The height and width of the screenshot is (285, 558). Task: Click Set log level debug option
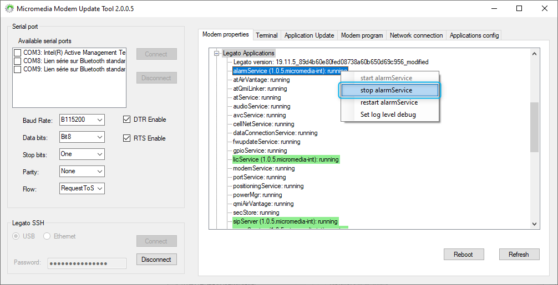(x=388, y=115)
